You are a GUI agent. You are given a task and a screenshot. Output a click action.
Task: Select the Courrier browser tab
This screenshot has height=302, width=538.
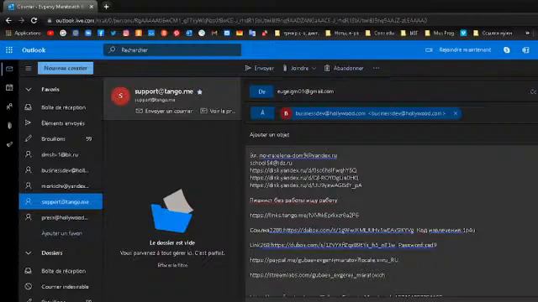[x=50, y=7]
